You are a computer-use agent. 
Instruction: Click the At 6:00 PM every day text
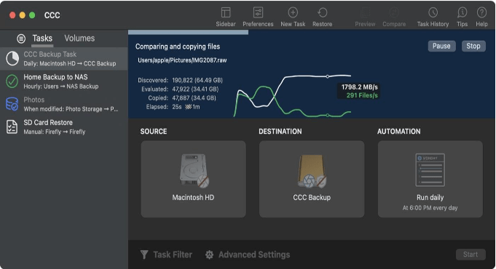430,208
